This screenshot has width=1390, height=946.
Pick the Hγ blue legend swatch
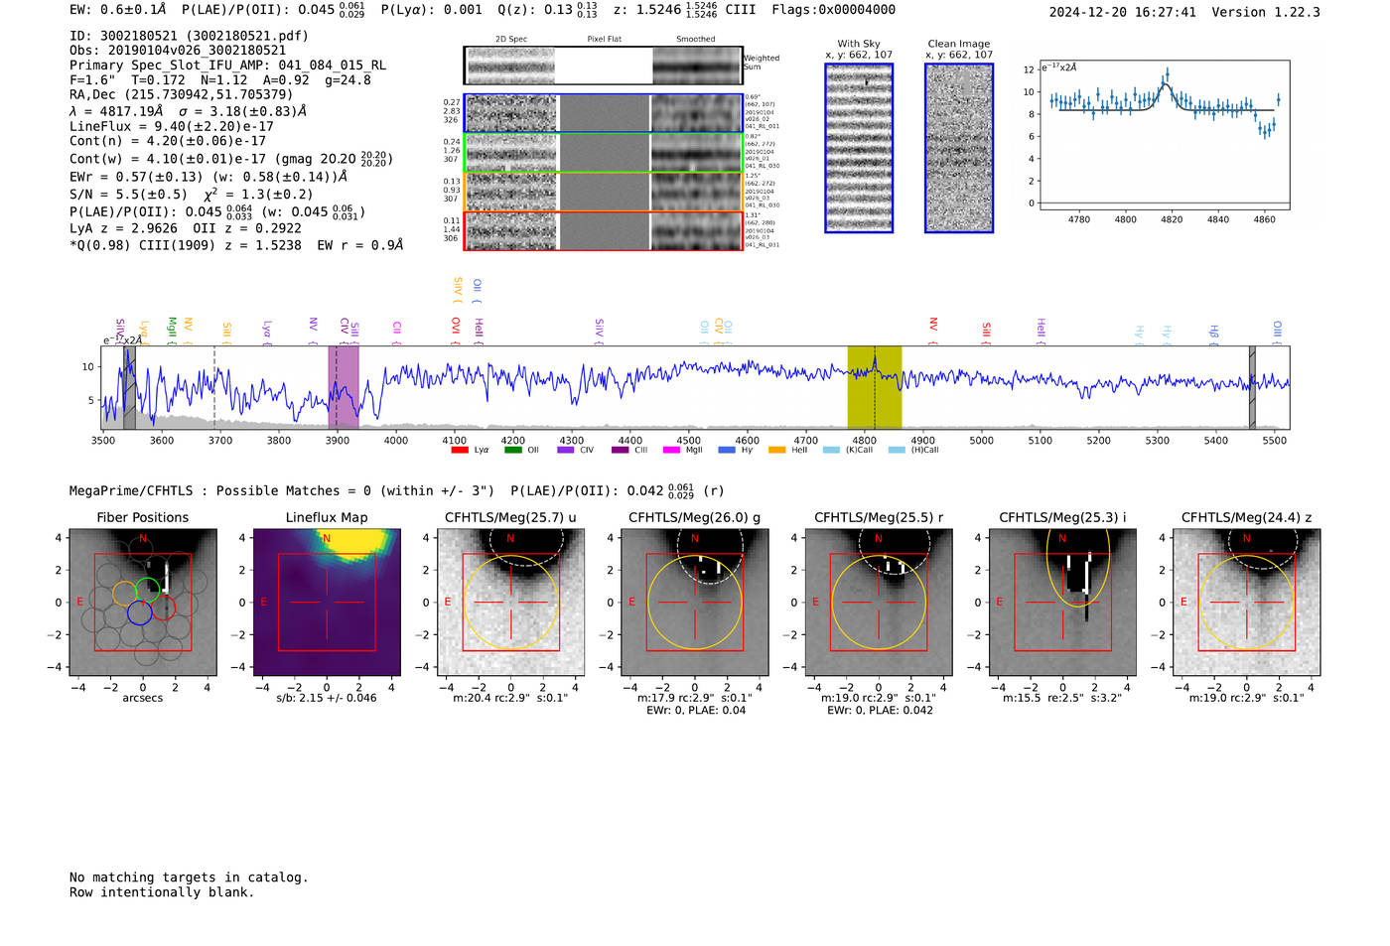(727, 450)
